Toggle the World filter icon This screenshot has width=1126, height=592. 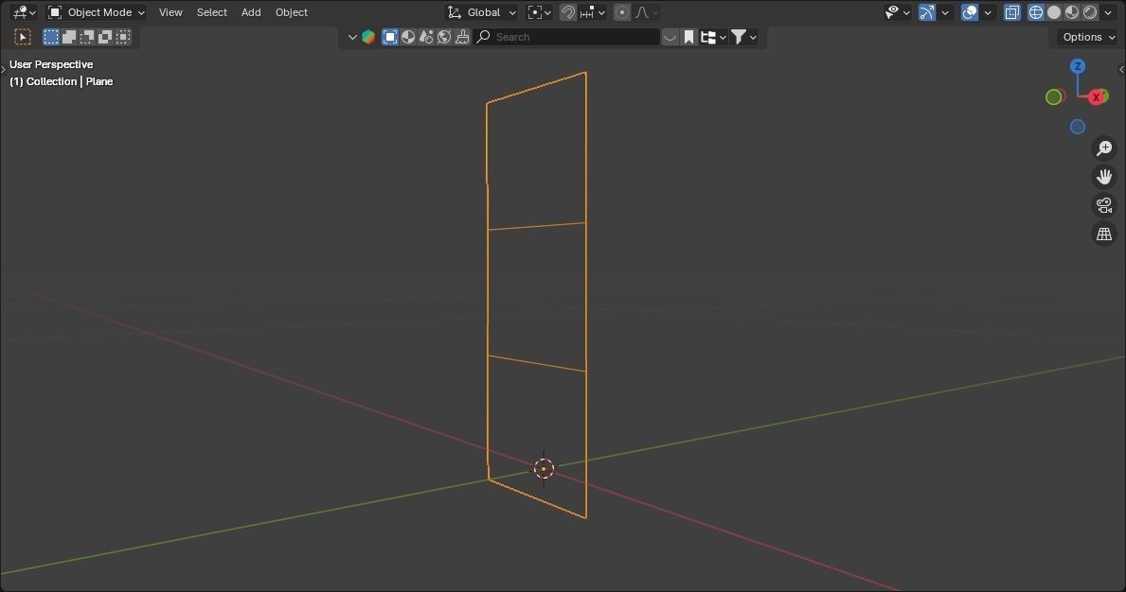point(444,37)
